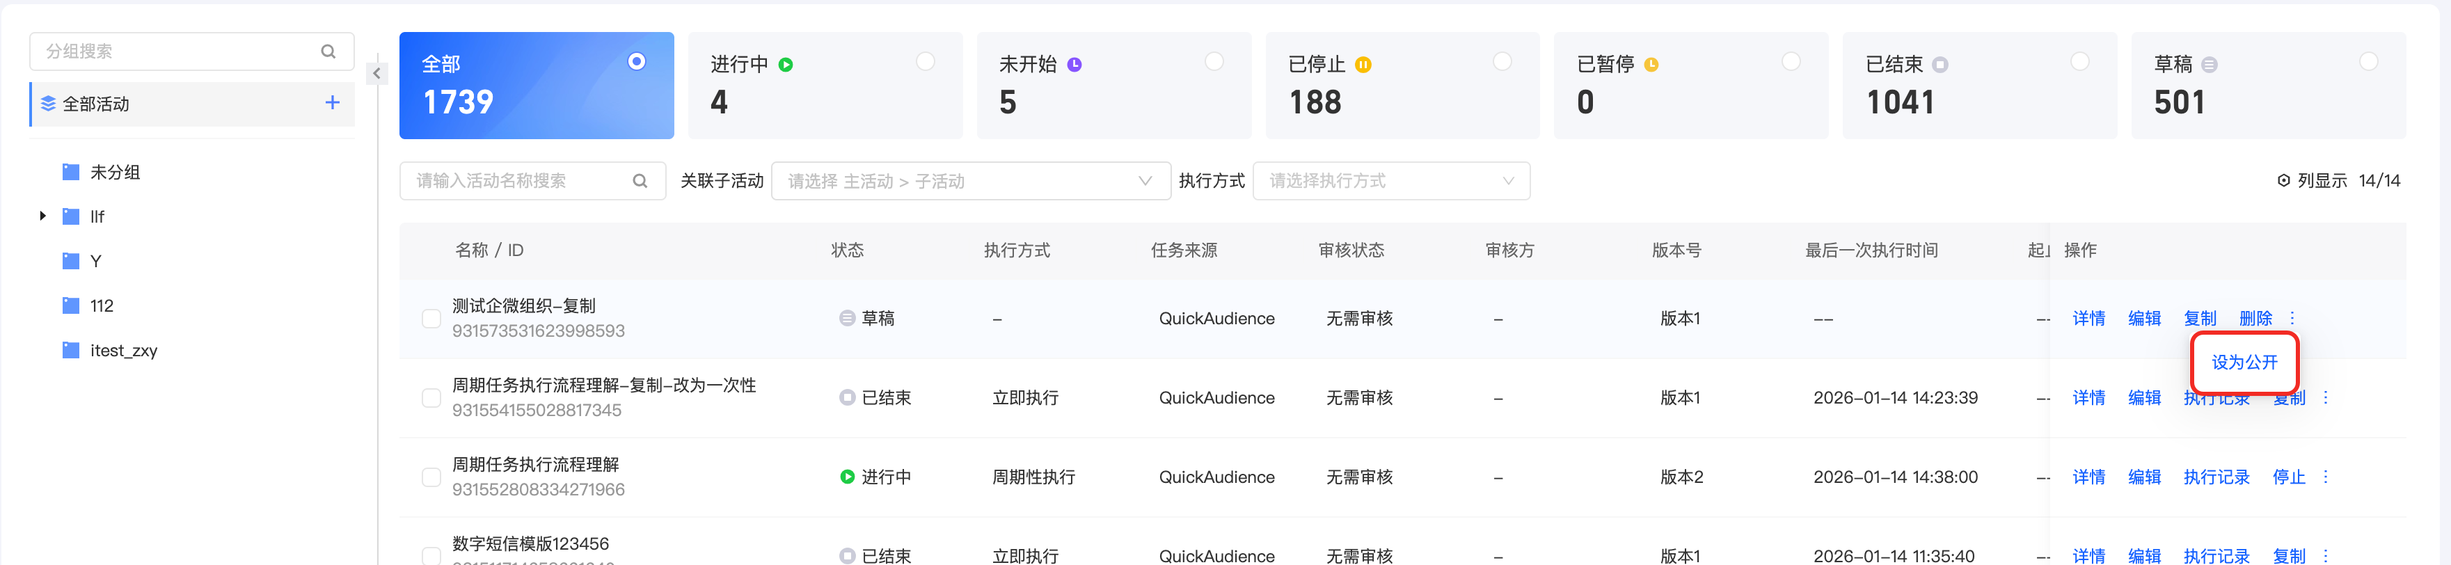The width and height of the screenshot is (2451, 565).
Task: Open more actions for 数字短信模版123456 row
Action: pos(2326,555)
